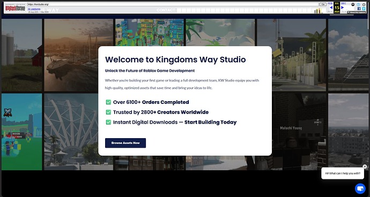Open the chat bubble widget
The image size is (370, 197).
(x=360, y=188)
